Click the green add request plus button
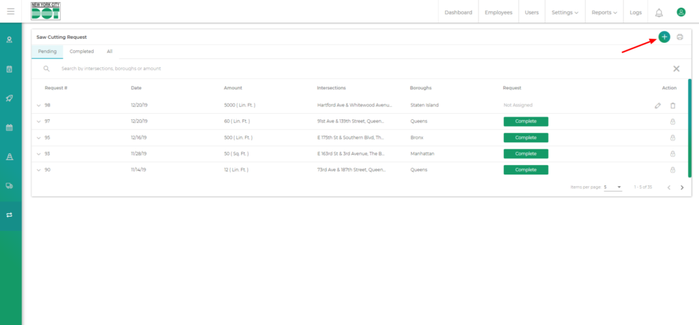 click(x=664, y=37)
